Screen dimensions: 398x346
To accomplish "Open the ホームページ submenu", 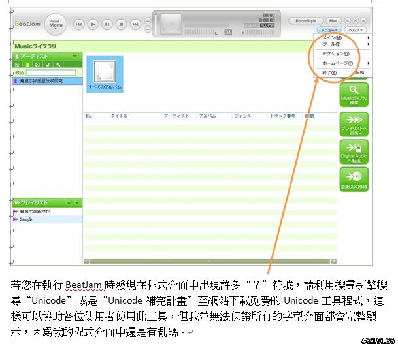I will pyautogui.click(x=342, y=63).
